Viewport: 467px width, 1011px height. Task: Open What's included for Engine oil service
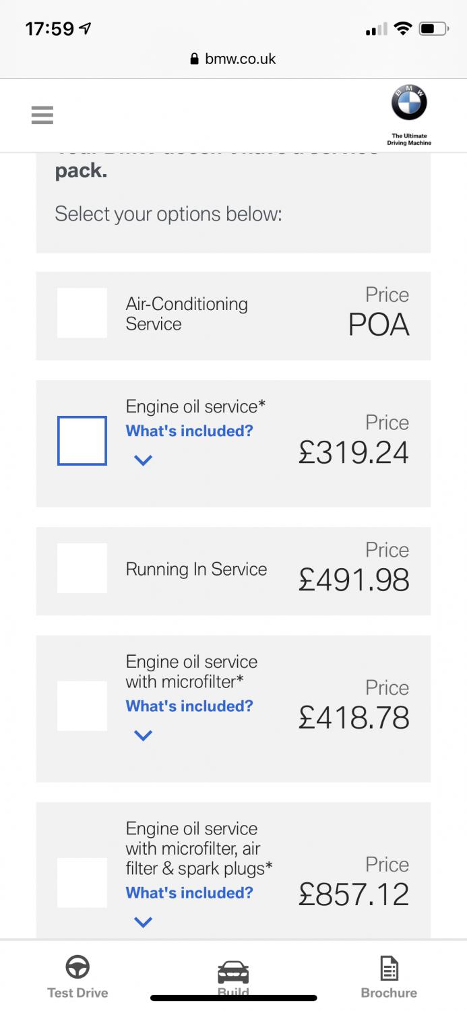tap(189, 431)
